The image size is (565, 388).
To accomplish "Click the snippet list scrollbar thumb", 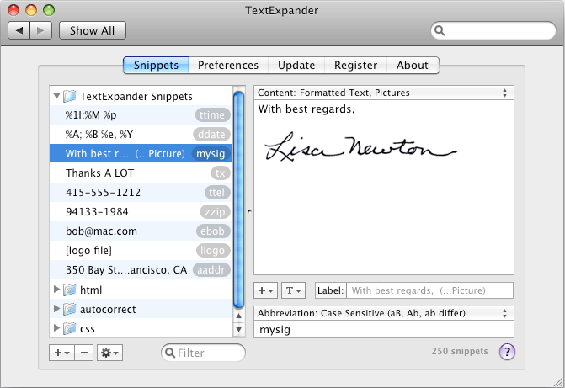I will (238, 200).
